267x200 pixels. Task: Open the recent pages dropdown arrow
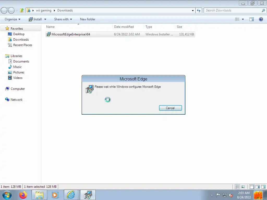click(x=16, y=10)
